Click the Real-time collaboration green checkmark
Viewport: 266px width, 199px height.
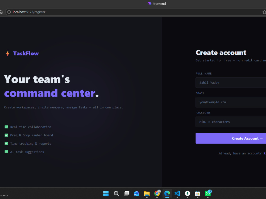(6, 127)
